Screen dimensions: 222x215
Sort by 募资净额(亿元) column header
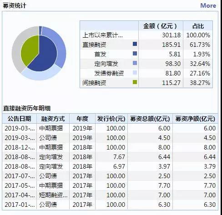coord(195,119)
